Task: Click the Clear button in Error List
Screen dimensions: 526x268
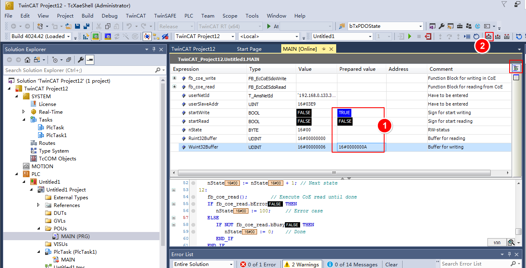Action: coord(392,264)
